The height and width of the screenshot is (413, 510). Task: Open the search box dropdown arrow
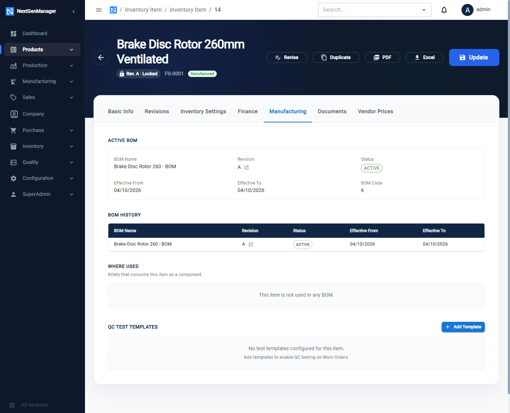pyautogui.click(x=424, y=10)
